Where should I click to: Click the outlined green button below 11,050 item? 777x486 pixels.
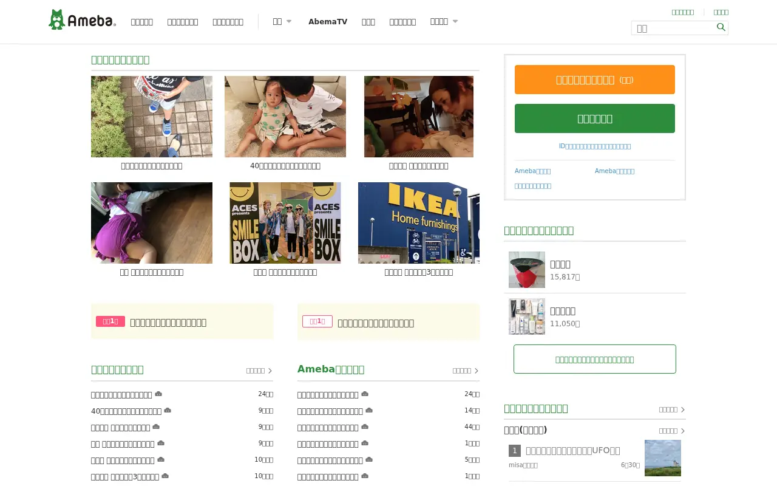click(595, 359)
